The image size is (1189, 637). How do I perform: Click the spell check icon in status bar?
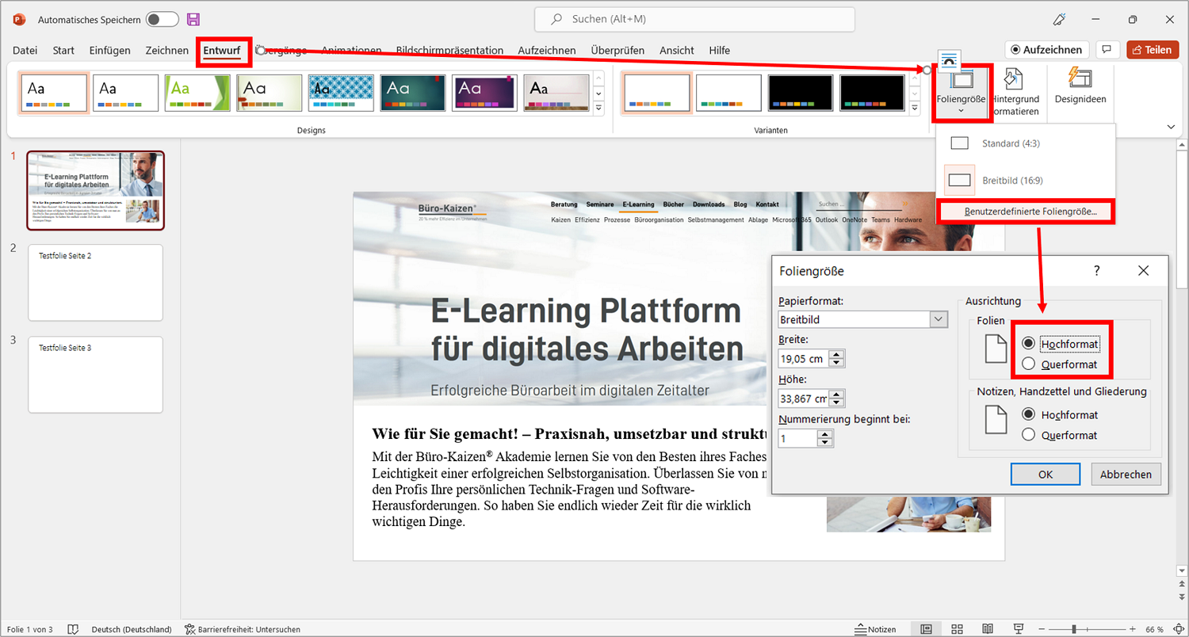click(73, 629)
